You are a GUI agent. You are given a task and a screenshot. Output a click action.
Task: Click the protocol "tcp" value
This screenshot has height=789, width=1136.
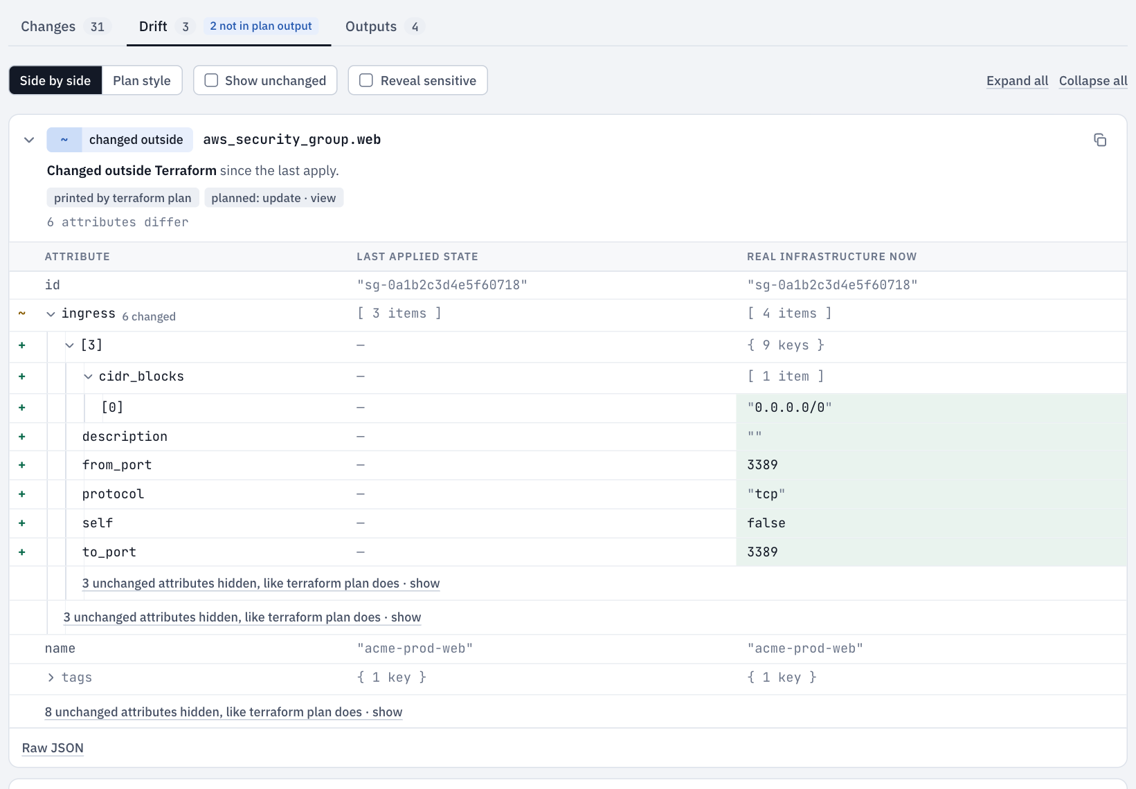click(x=766, y=494)
